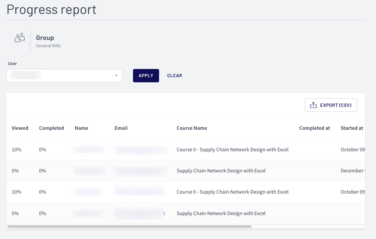Sort by the Completed column header

point(51,128)
